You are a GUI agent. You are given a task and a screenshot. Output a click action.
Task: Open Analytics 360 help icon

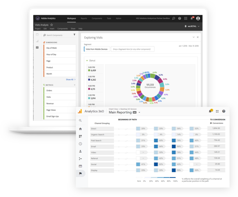click(x=224, y=111)
